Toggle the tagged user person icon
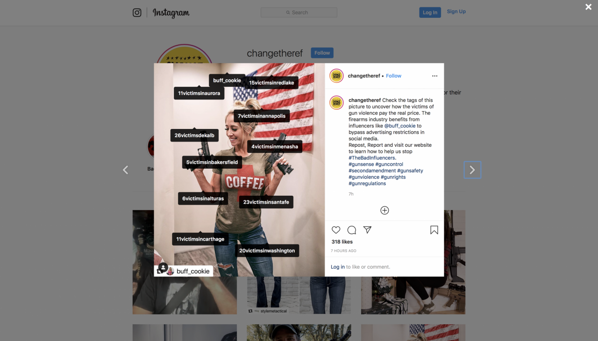598x341 pixels. pos(163,268)
